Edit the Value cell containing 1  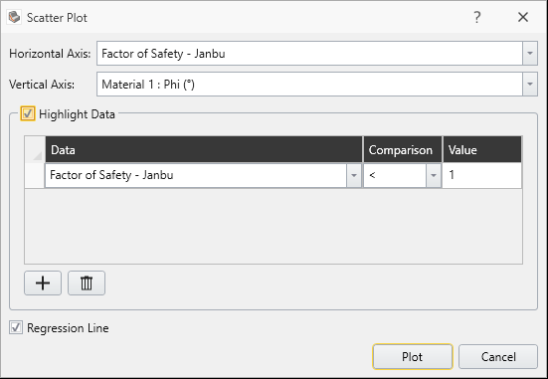tap(482, 175)
